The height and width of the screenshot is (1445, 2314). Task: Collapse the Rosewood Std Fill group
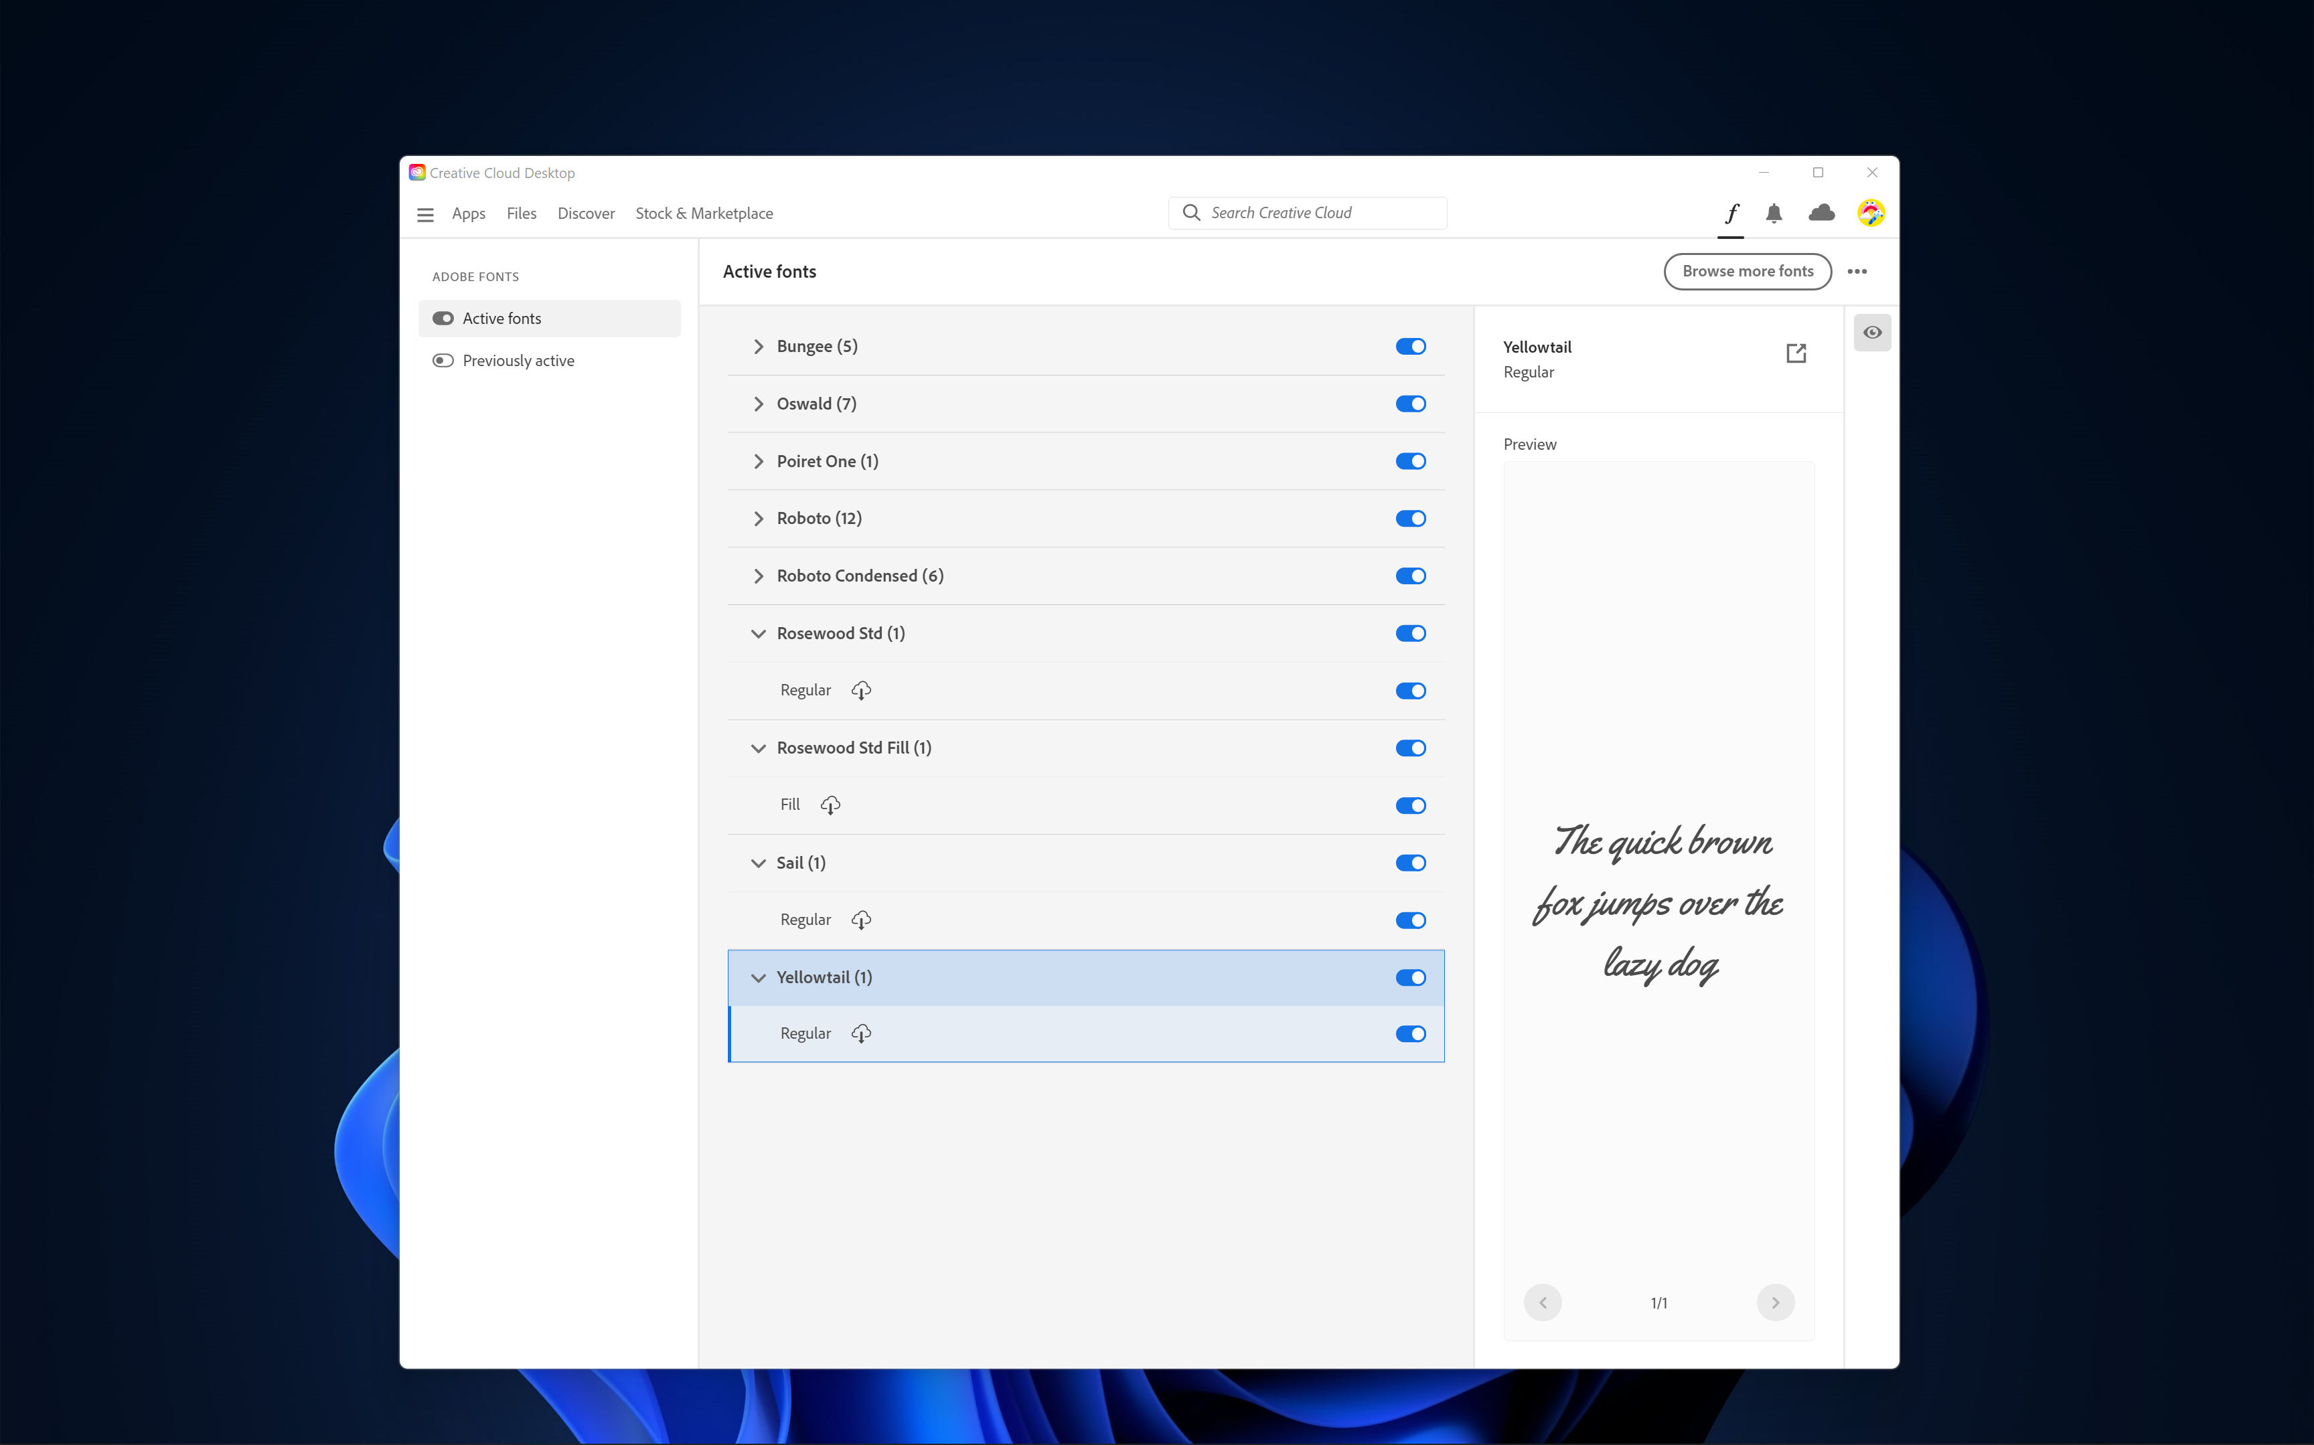[x=758, y=748]
